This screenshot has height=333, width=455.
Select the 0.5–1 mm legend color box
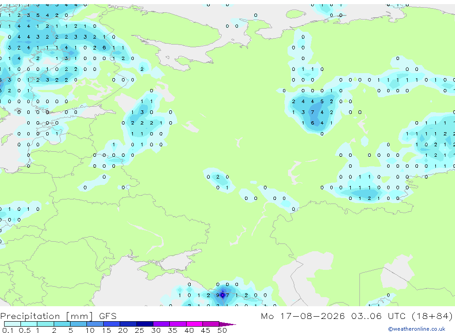coord(29,324)
